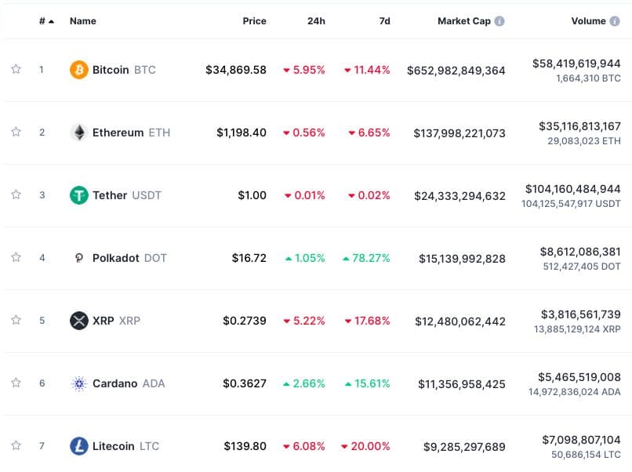The width and height of the screenshot is (632, 472).
Task: Sort by the Name column header
Action: point(83,21)
